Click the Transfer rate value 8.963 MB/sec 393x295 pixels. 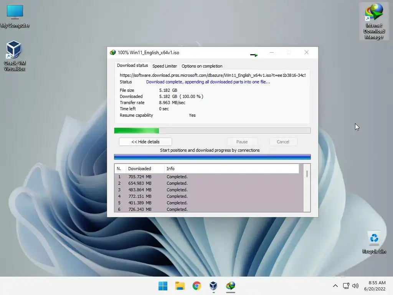coord(172,103)
